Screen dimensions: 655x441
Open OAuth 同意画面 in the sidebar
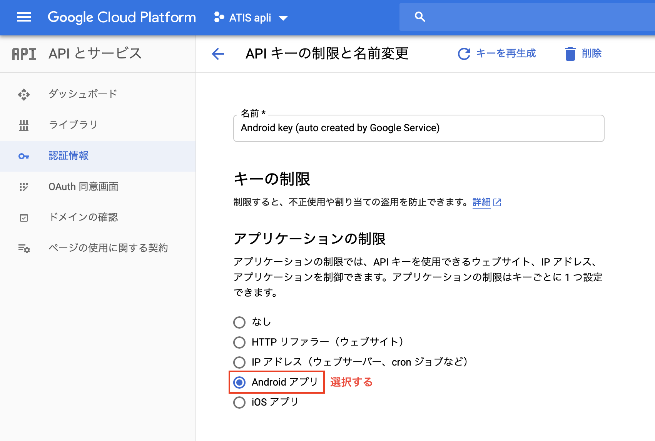pos(98,187)
